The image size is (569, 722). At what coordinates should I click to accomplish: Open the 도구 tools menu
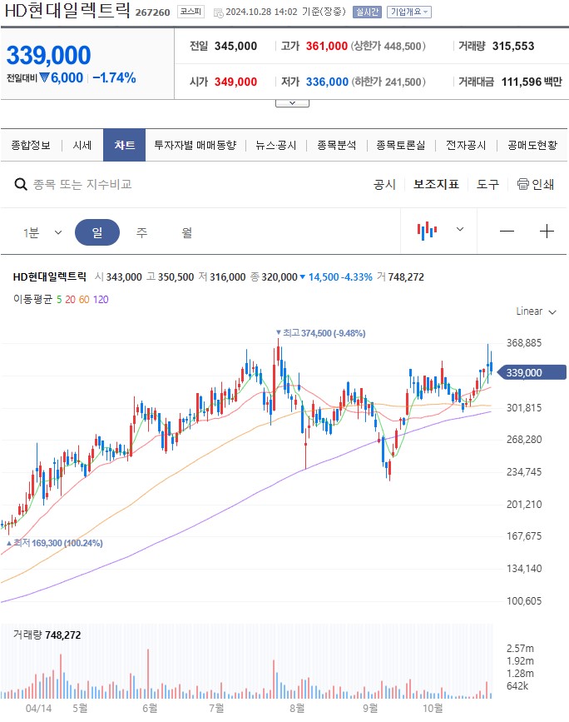coord(487,185)
